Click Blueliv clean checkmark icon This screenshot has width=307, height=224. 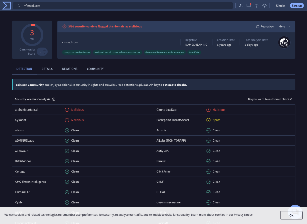[x=208, y=161]
